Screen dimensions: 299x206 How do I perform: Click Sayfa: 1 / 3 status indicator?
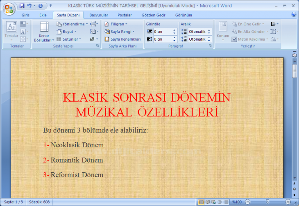pyautogui.click(x=14, y=202)
